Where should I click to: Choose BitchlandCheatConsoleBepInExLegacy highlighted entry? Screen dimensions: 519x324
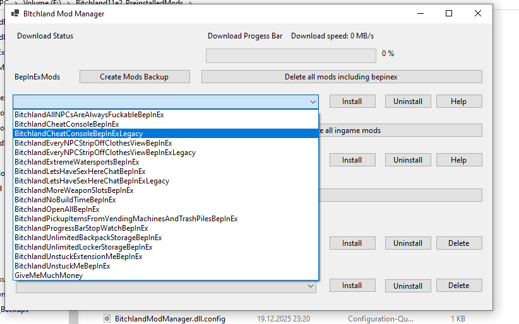tap(165, 134)
